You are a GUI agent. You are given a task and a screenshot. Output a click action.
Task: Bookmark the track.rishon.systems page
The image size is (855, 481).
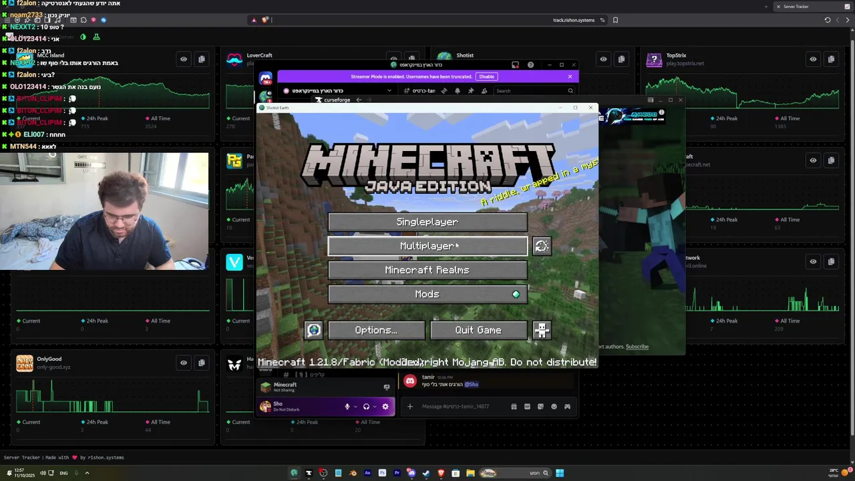coord(615,20)
